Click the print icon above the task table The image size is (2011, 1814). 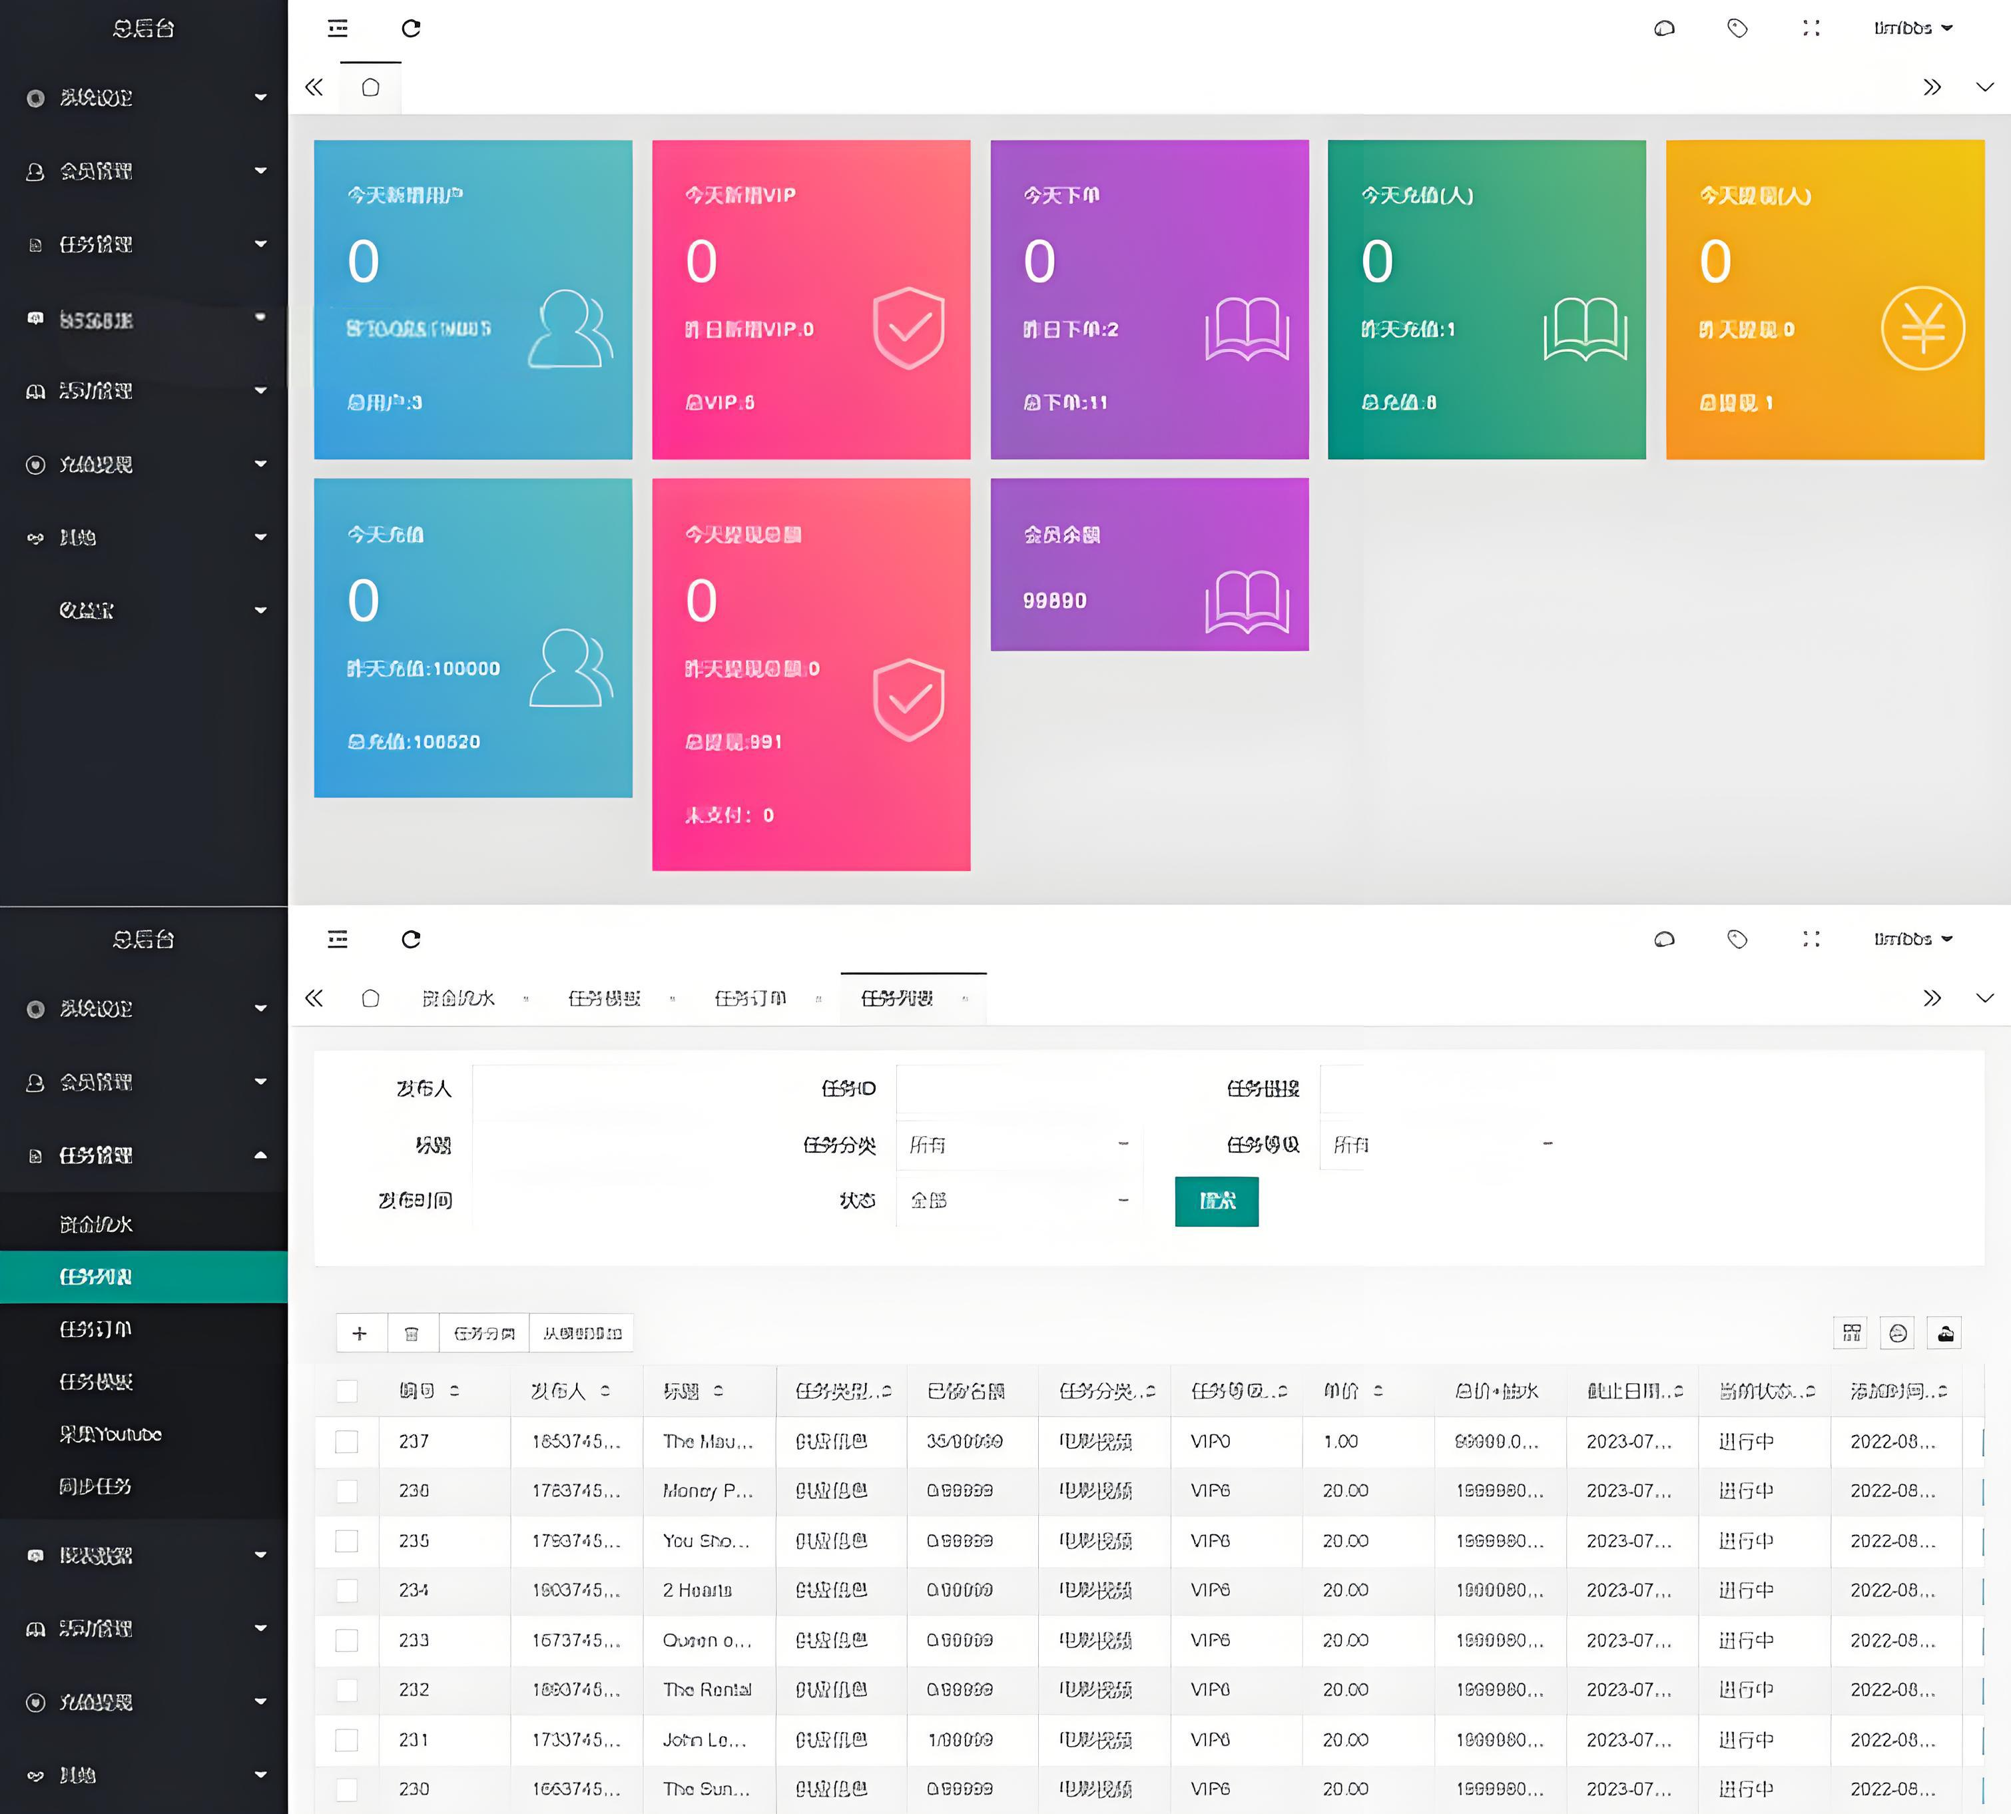pos(1945,1334)
